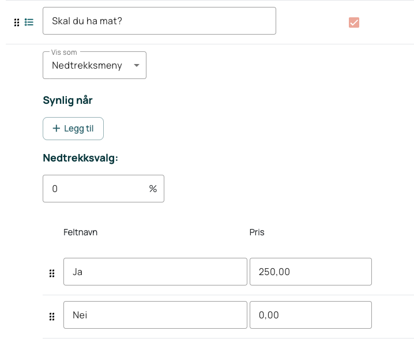Click the Ja field name input
Screen dimensions: 414x342
(x=155, y=272)
